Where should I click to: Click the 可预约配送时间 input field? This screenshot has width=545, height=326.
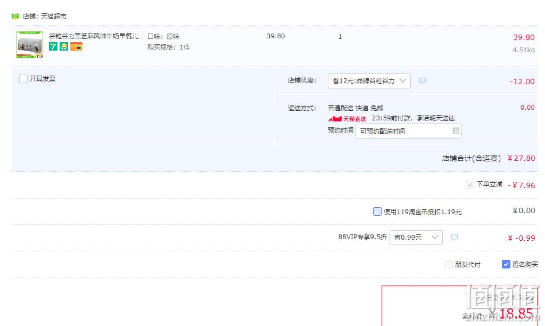click(408, 131)
